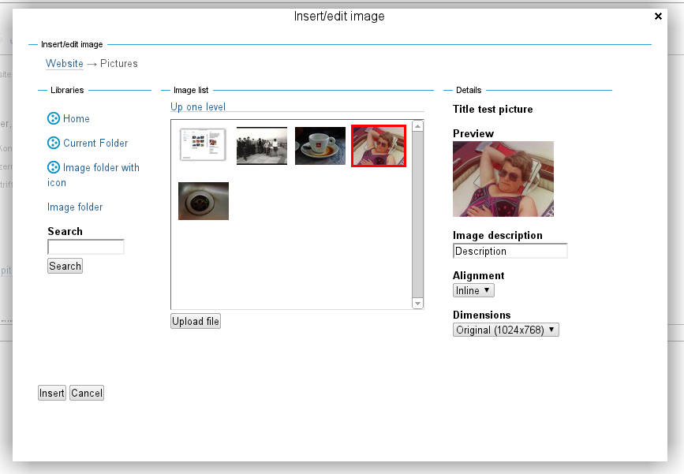The height and width of the screenshot is (474, 684).
Task: Click the image list scrollbar up arrow
Action: (418, 125)
